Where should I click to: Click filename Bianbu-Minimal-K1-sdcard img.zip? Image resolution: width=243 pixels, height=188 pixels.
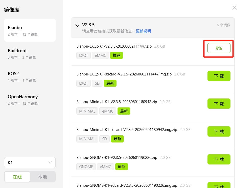(127, 130)
